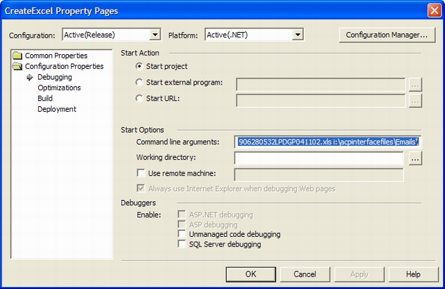Screen dimensions: 445x289
Task: Click the Configuration Manager button
Action: 387,35
